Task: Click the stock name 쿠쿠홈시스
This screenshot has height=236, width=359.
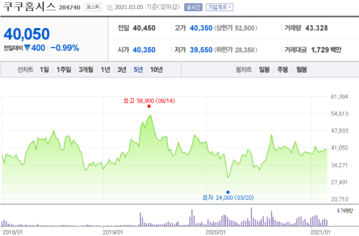Action: pyautogui.click(x=29, y=6)
